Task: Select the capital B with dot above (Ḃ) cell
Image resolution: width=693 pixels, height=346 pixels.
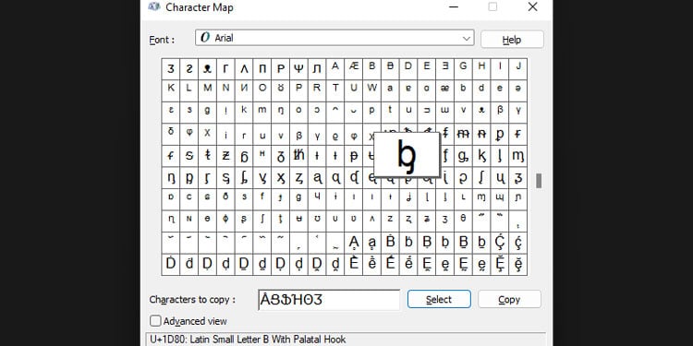Action: pos(390,243)
